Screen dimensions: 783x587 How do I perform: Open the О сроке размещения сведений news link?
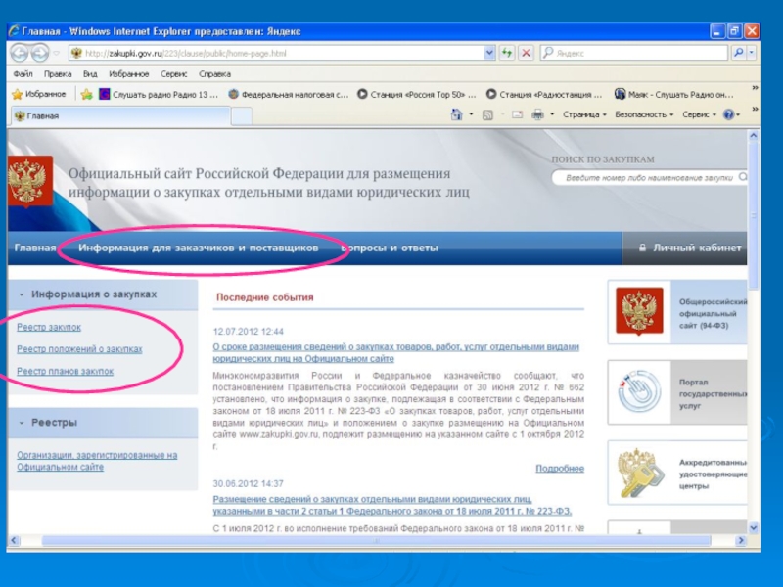(x=396, y=352)
